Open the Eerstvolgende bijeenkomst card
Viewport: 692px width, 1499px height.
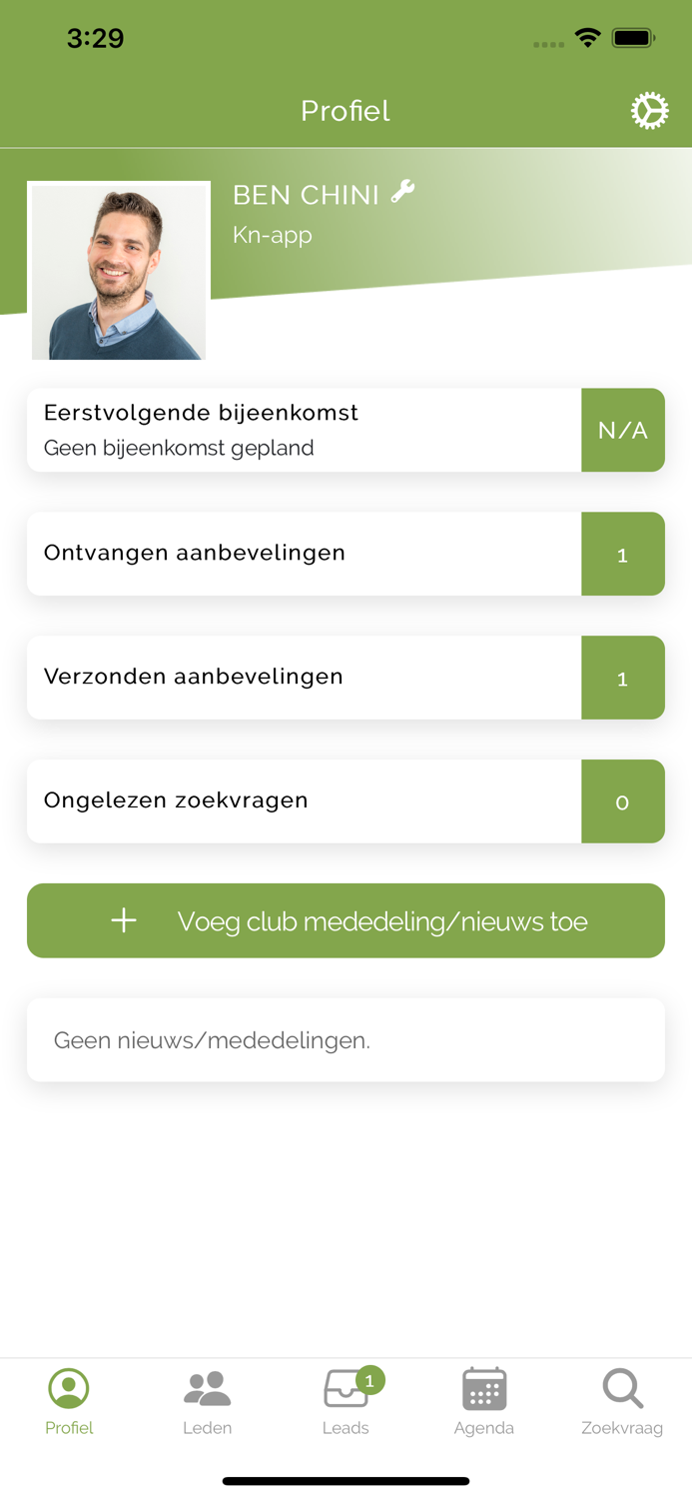pyautogui.click(x=300, y=430)
